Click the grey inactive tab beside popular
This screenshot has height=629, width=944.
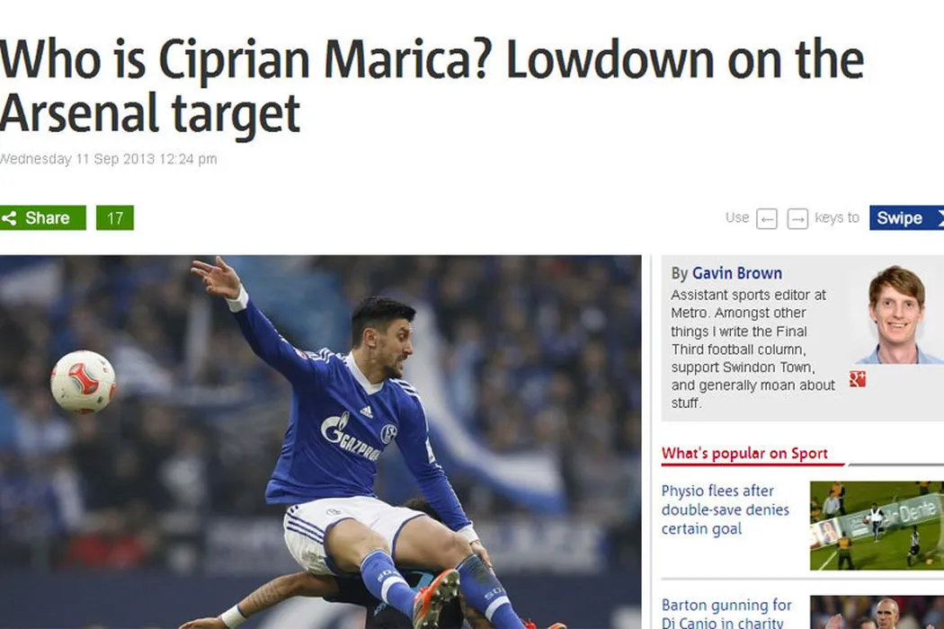pyautogui.click(x=895, y=464)
